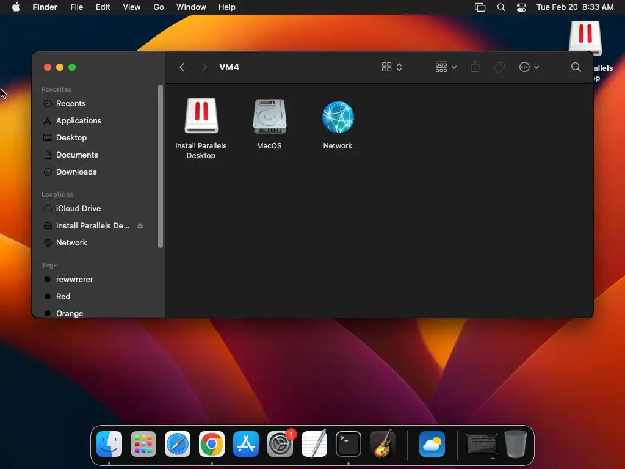The image size is (625, 469).
Task: Select the Parallels disk icon on the desktop
Action: click(x=585, y=38)
